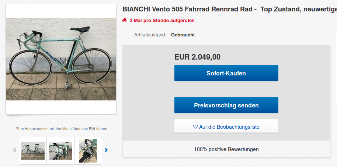Click the Artikelzustand label

click(150, 35)
